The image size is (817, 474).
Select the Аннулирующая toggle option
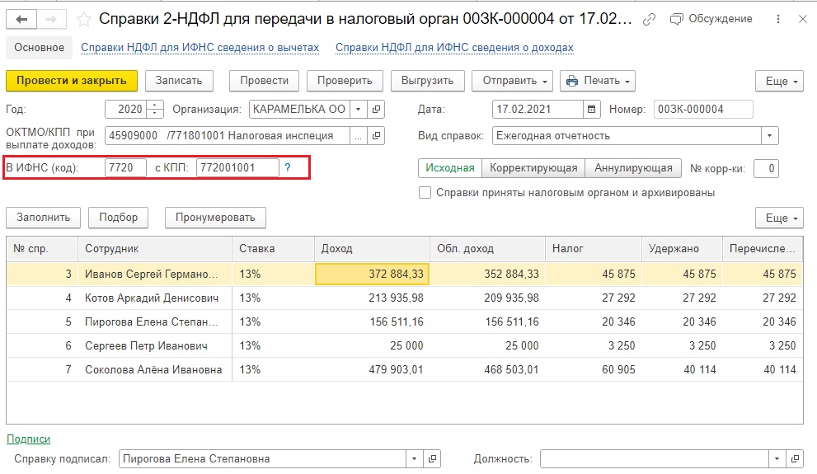[633, 168]
